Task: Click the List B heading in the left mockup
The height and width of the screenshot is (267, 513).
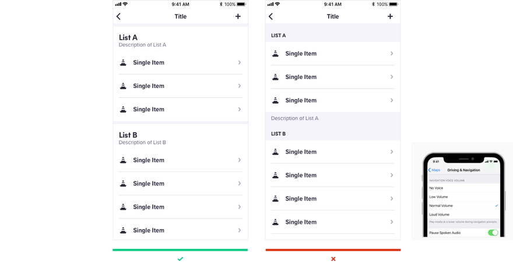Action: pos(128,135)
